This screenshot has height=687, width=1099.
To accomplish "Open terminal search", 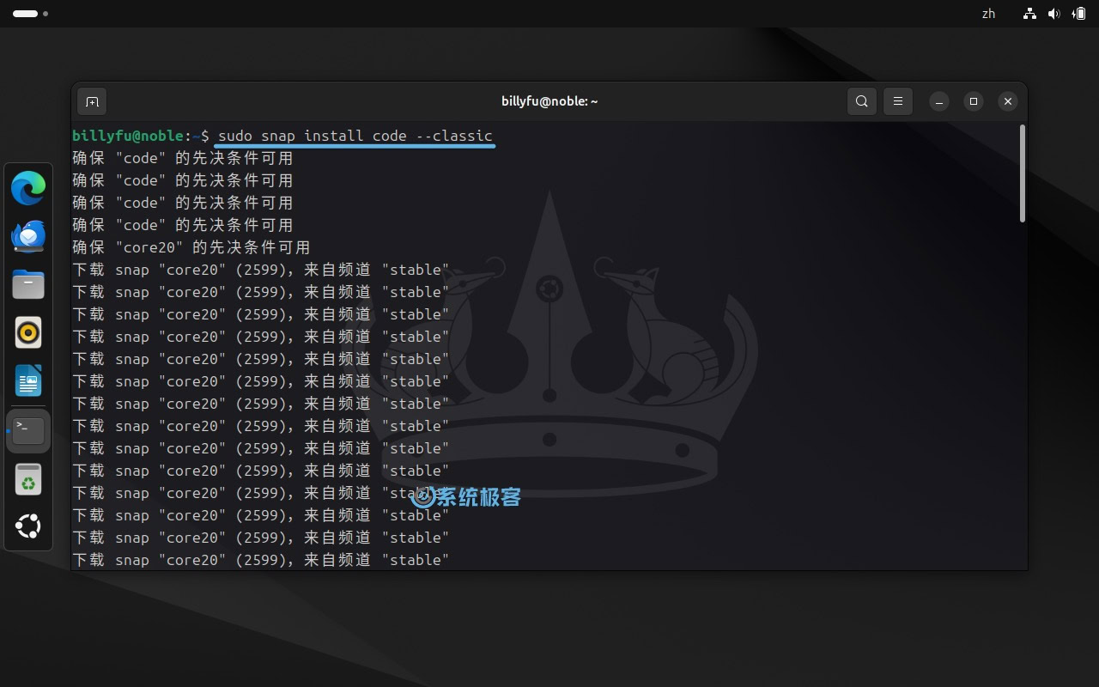I will (x=861, y=101).
